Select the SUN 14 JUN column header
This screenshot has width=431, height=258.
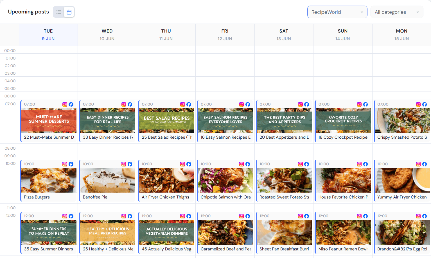click(343, 35)
